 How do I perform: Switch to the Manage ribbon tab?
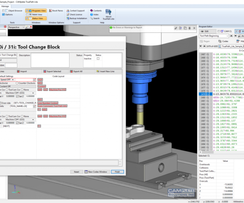coord(5,6)
